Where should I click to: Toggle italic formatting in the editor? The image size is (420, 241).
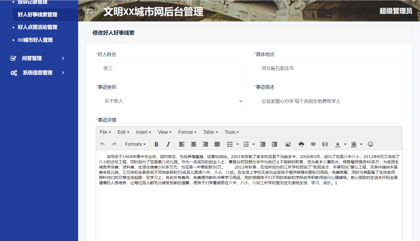tap(168, 144)
